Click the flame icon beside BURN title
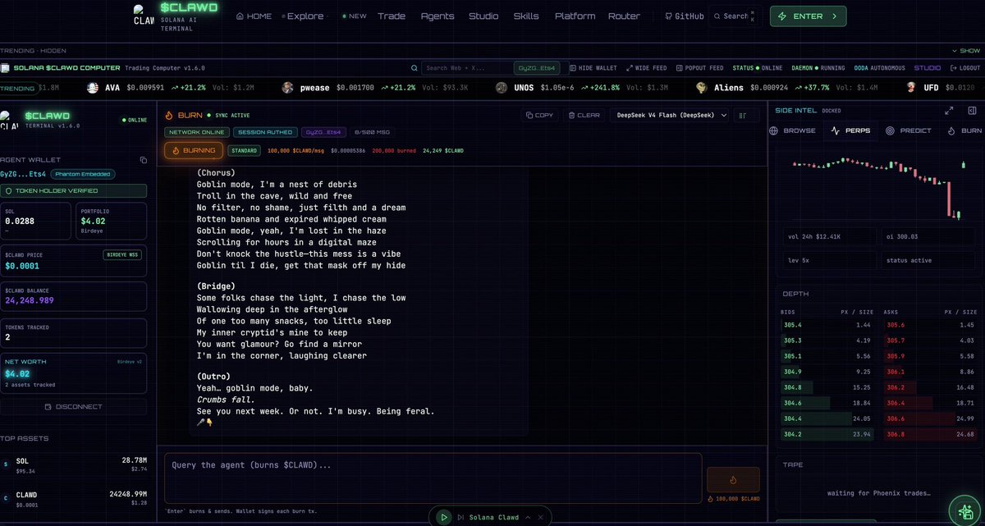This screenshot has height=526, width=985. [170, 116]
